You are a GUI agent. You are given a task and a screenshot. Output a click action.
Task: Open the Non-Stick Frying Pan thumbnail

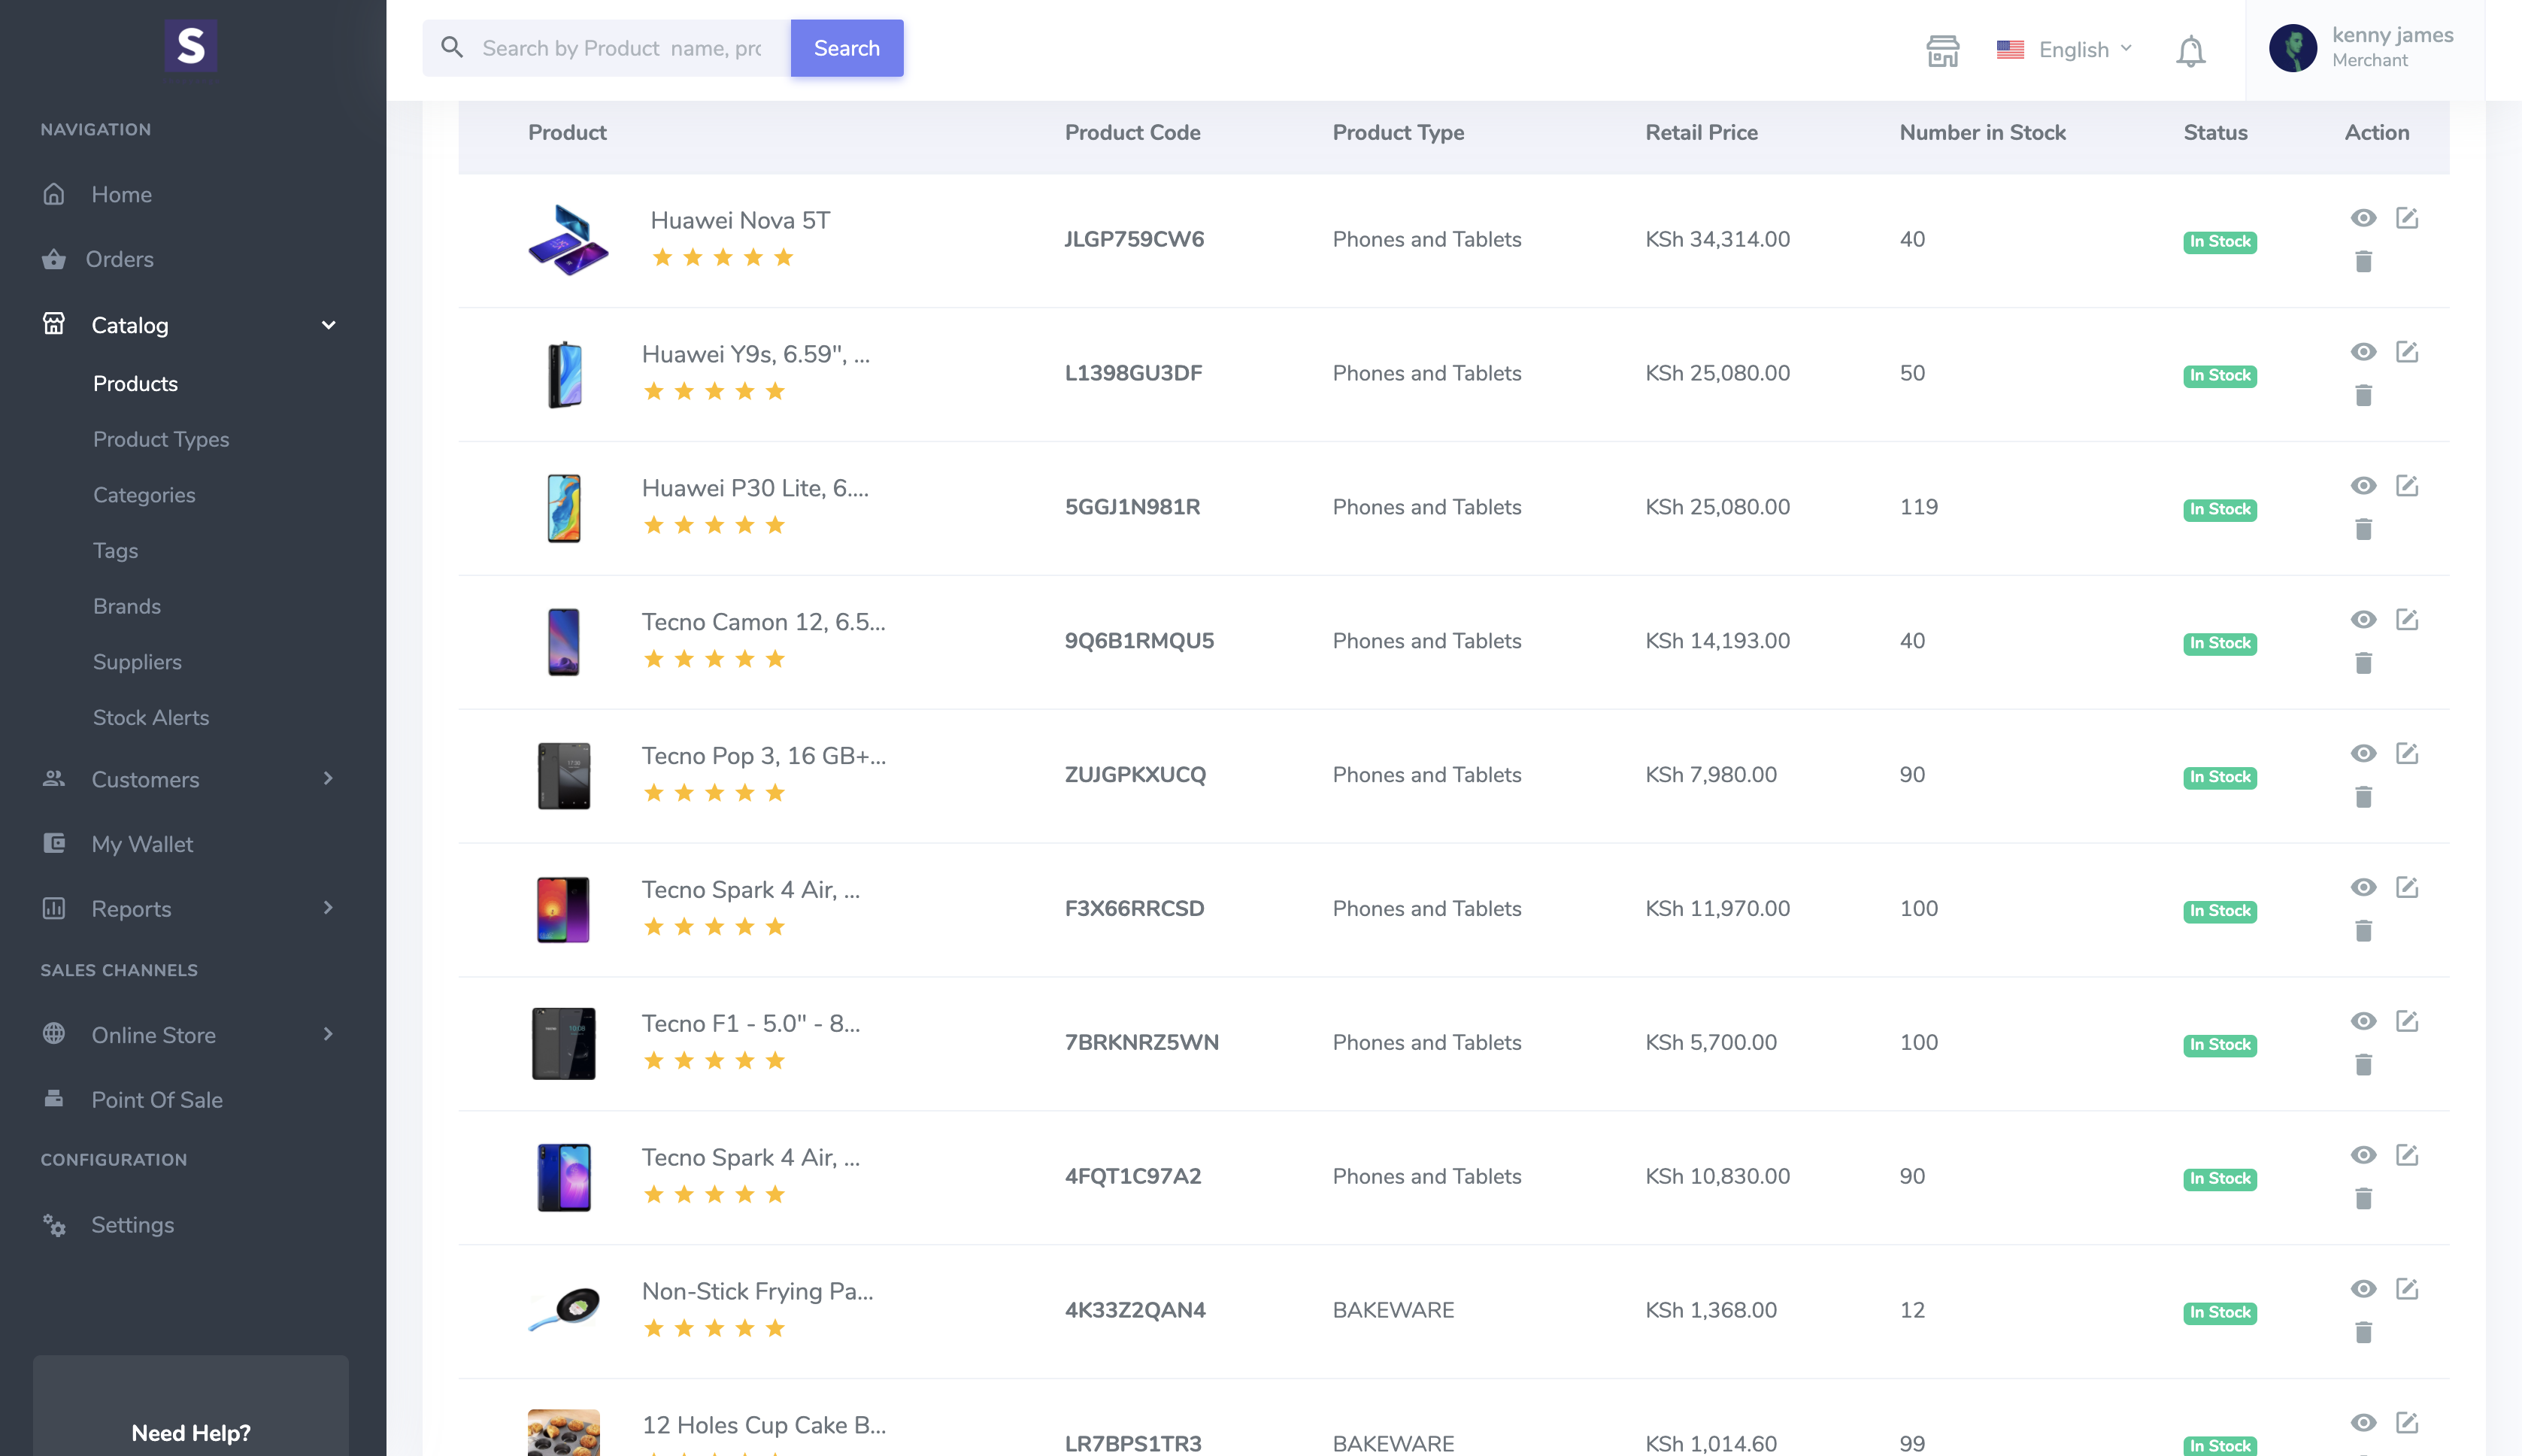pyautogui.click(x=565, y=1310)
